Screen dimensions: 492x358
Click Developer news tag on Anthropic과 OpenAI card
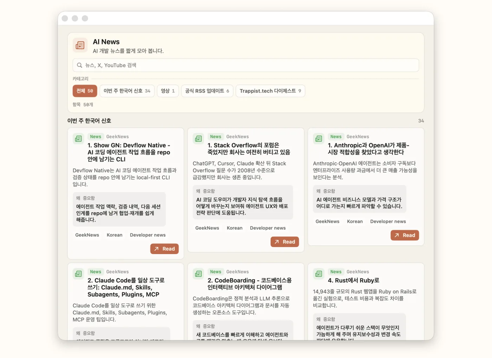[x=388, y=221]
